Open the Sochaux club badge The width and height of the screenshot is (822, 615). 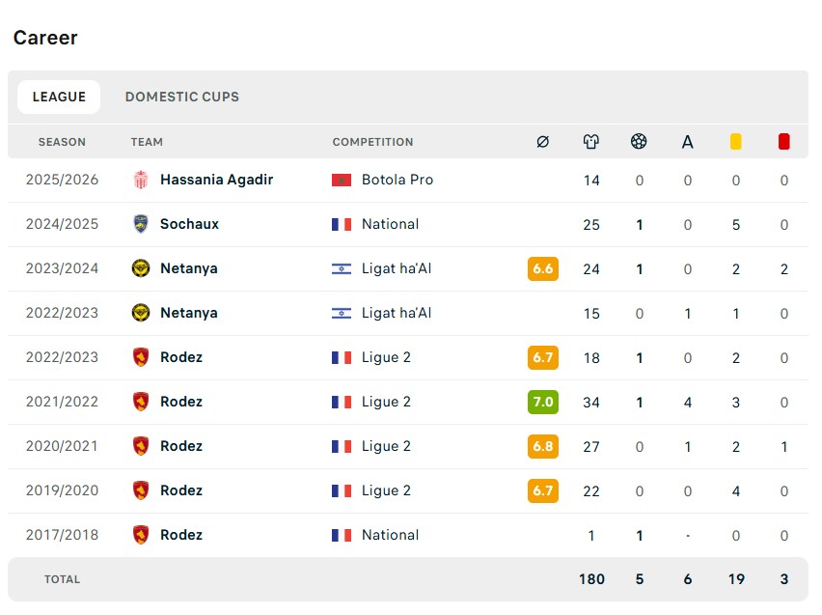[141, 224]
